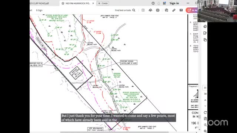
Task: Go to next page with down chevron
Action: coord(205,106)
